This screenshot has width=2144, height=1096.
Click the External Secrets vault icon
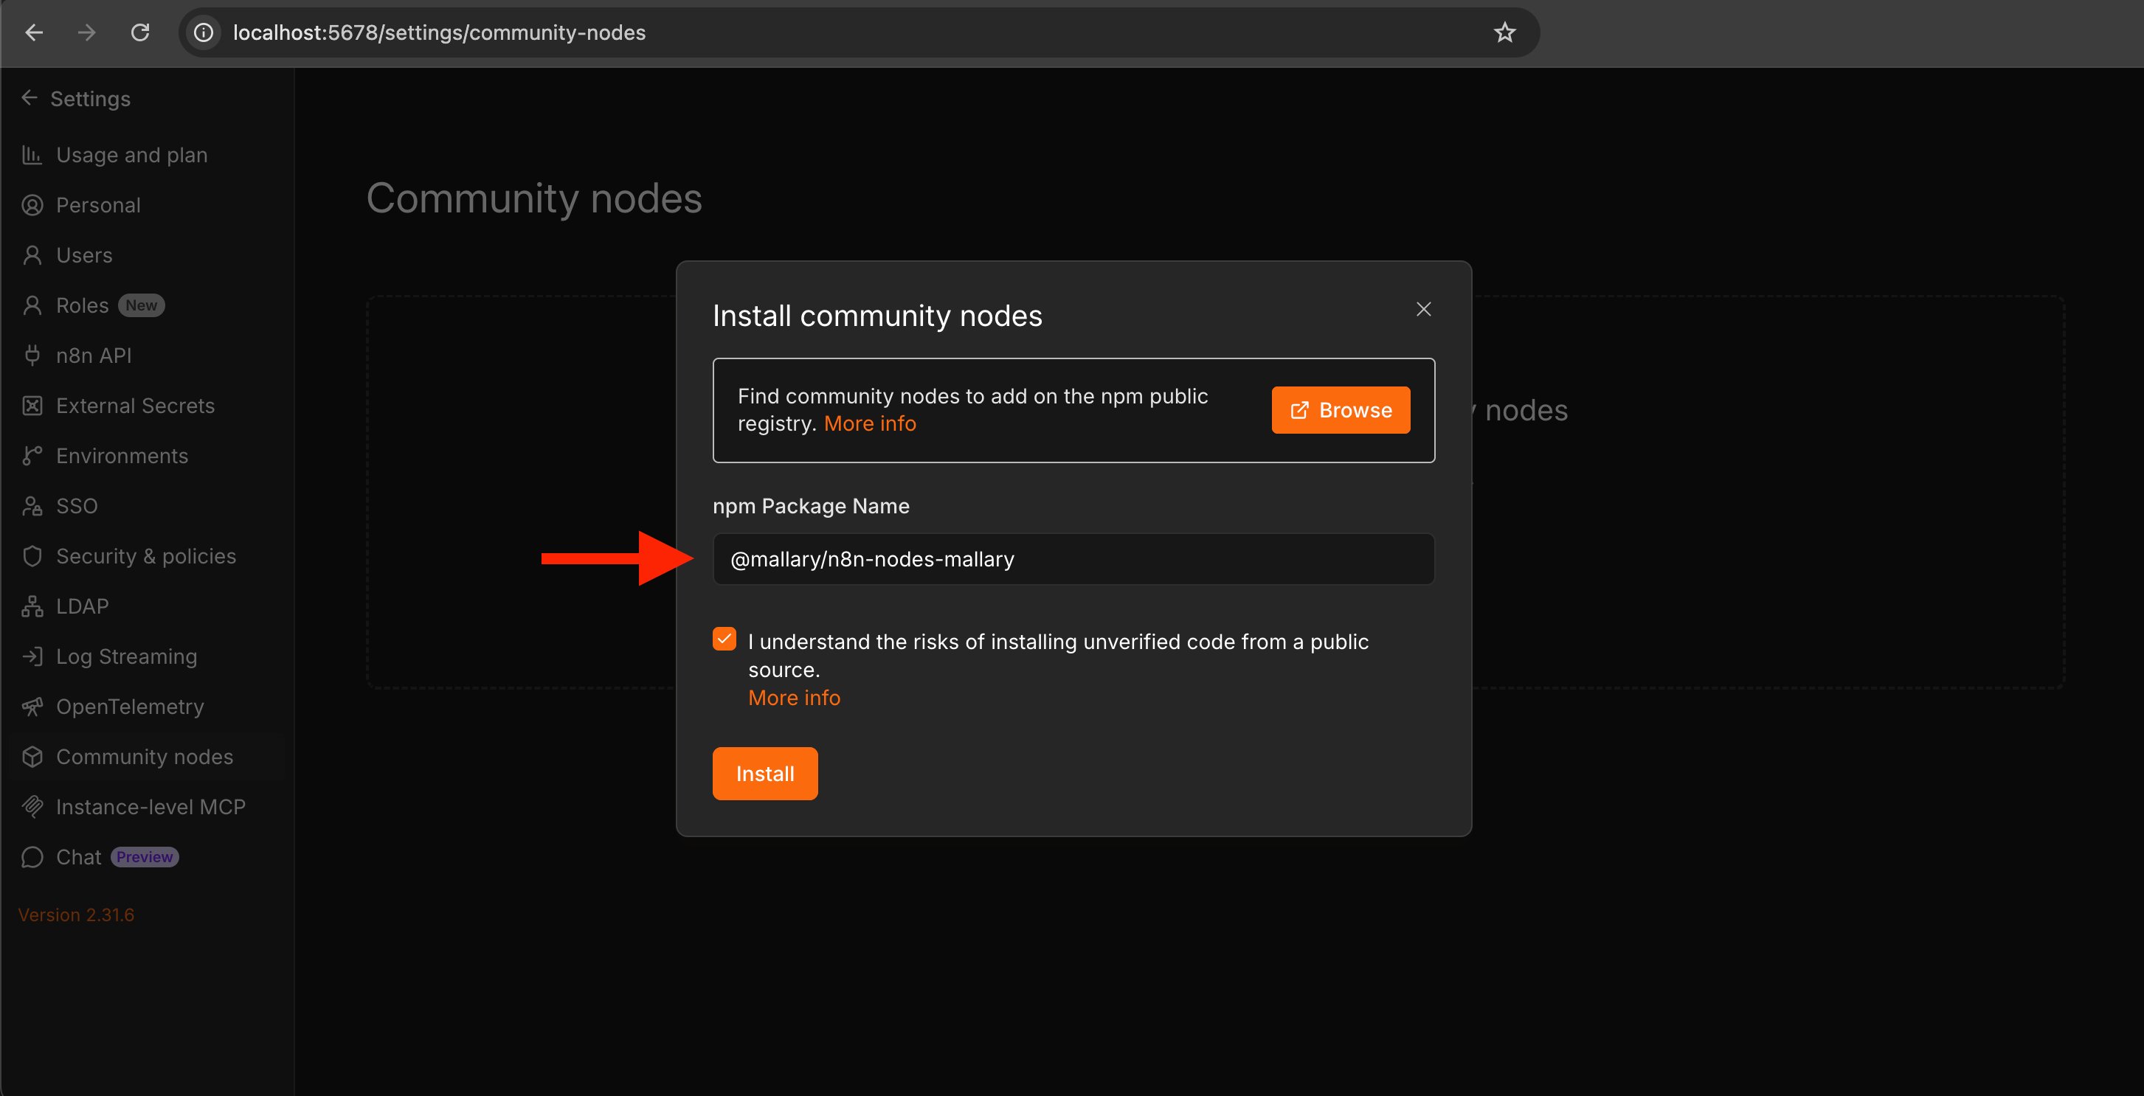32,406
